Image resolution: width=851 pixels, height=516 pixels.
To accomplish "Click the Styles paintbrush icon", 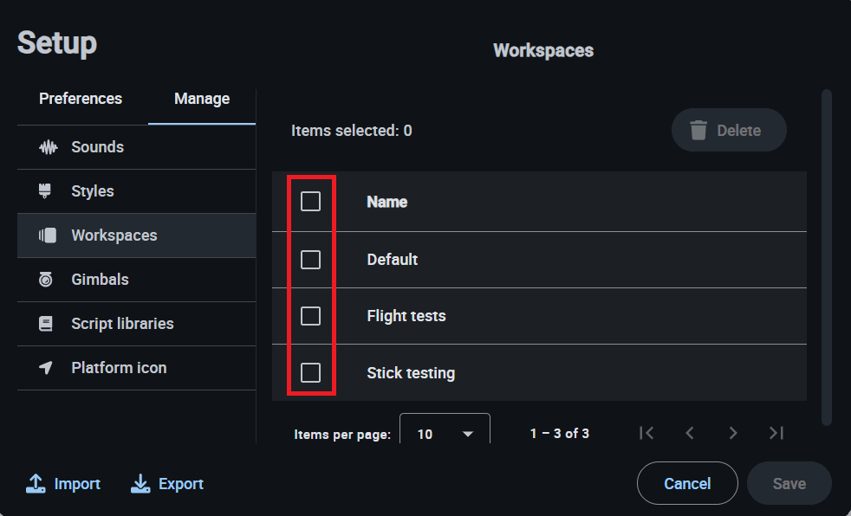I will (x=47, y=191).
